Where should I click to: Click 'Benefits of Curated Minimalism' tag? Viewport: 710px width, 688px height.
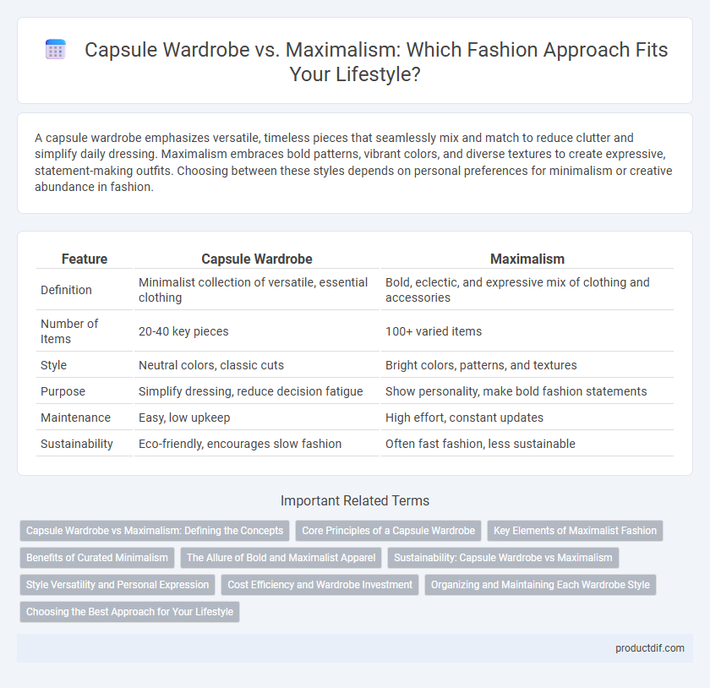97,558
